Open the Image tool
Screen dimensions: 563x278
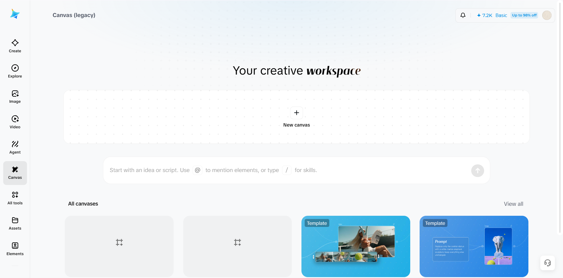(x=15, y=97)
